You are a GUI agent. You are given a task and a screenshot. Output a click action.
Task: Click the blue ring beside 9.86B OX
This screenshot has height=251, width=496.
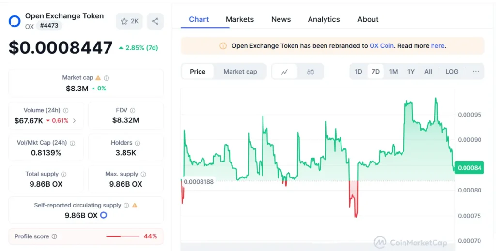104,215
